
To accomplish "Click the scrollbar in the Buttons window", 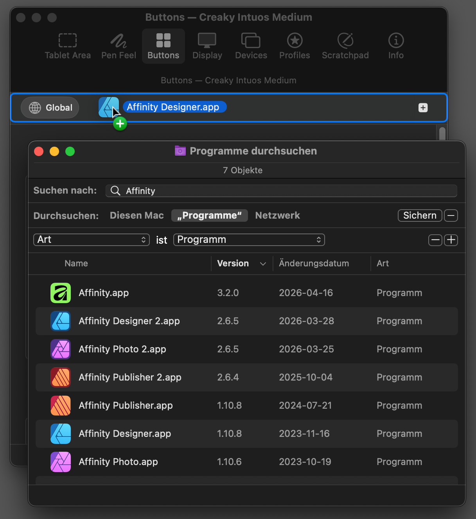I will [x=442, y=133].
